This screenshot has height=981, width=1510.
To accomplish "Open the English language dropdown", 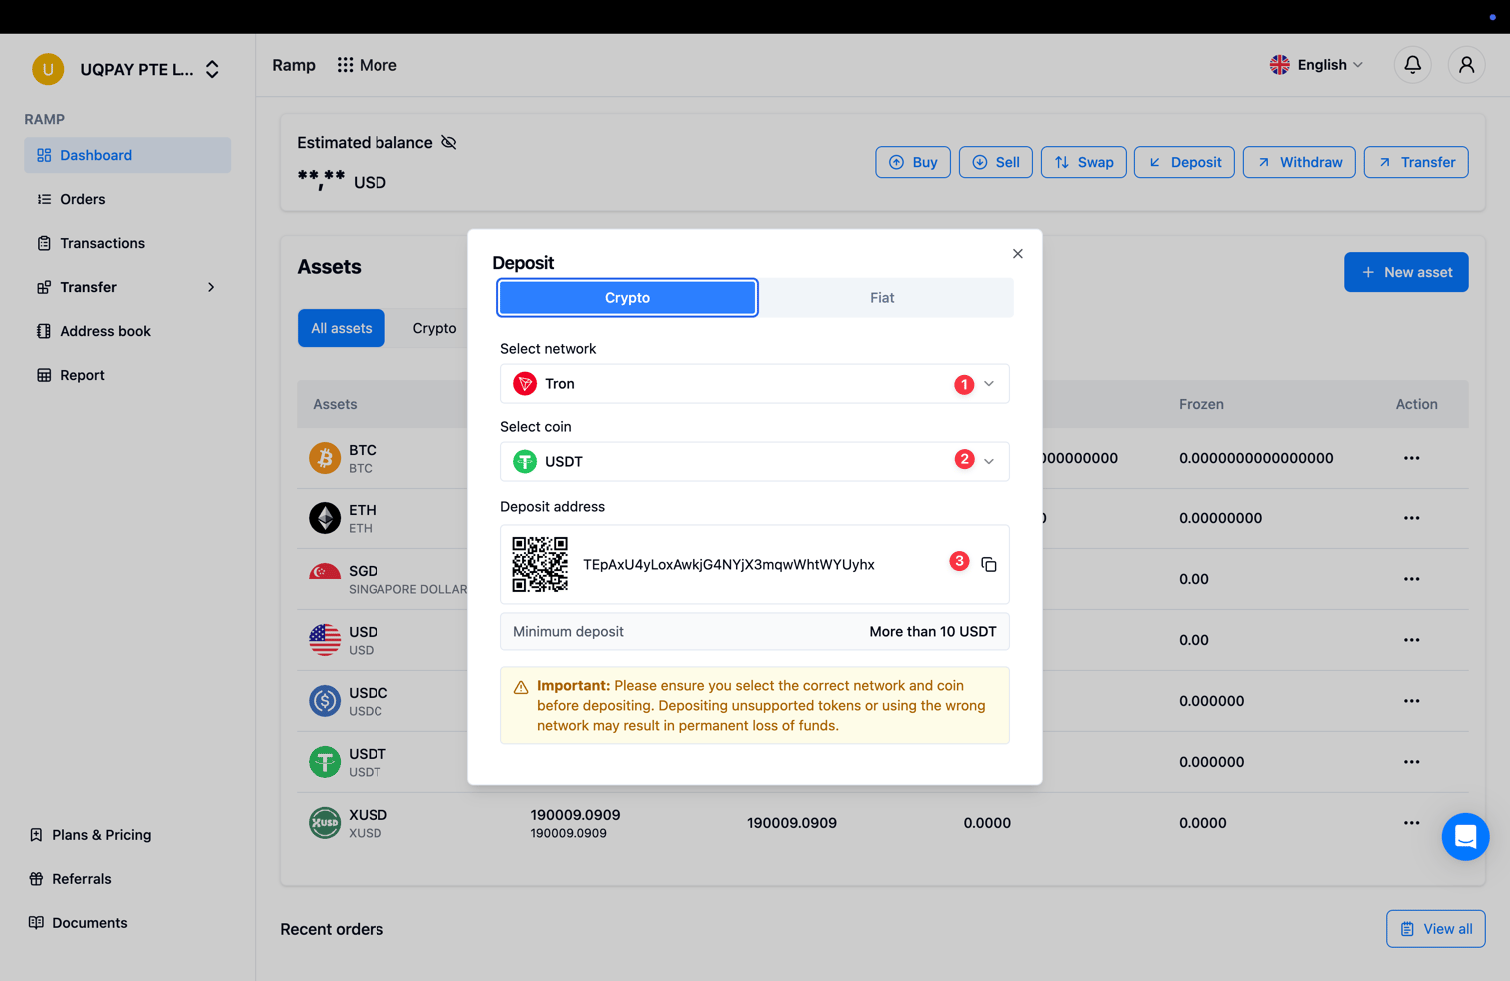I will (x=1316, y=65).
